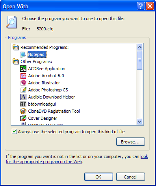This screenshot has width=156, height=186.
Task: Dismiss dialog with the Cancel button
Action: (130, 177)
